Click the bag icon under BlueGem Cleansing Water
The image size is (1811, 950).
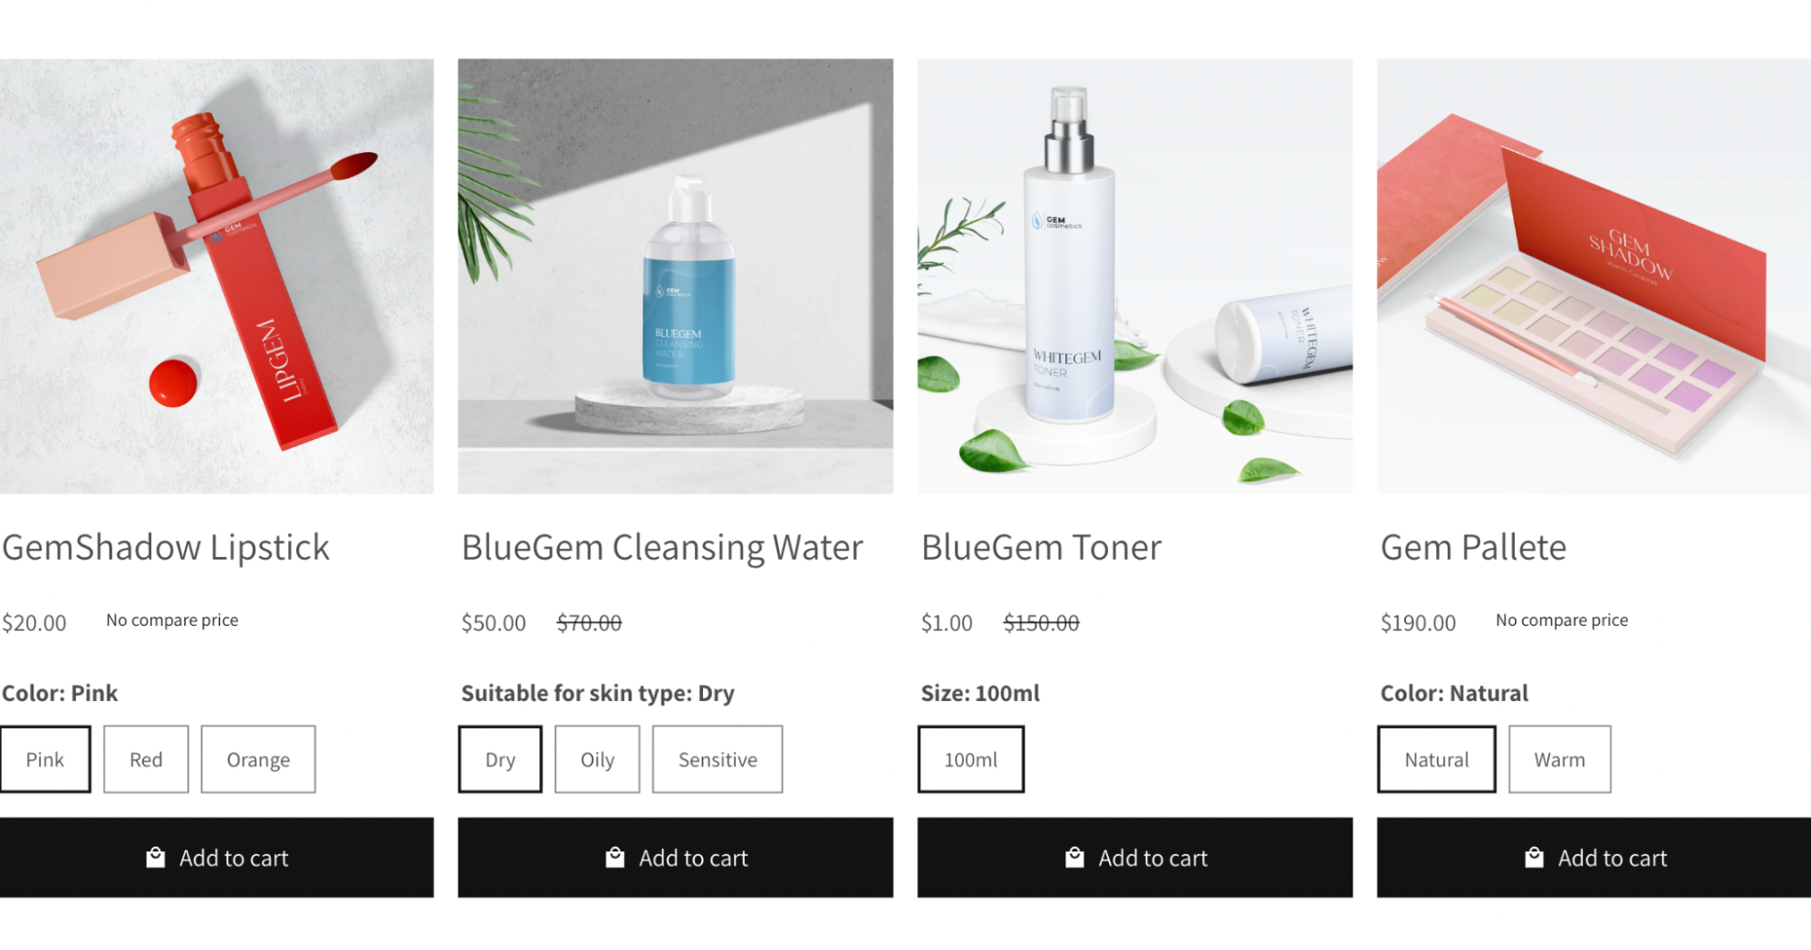[x=615, y=857]
